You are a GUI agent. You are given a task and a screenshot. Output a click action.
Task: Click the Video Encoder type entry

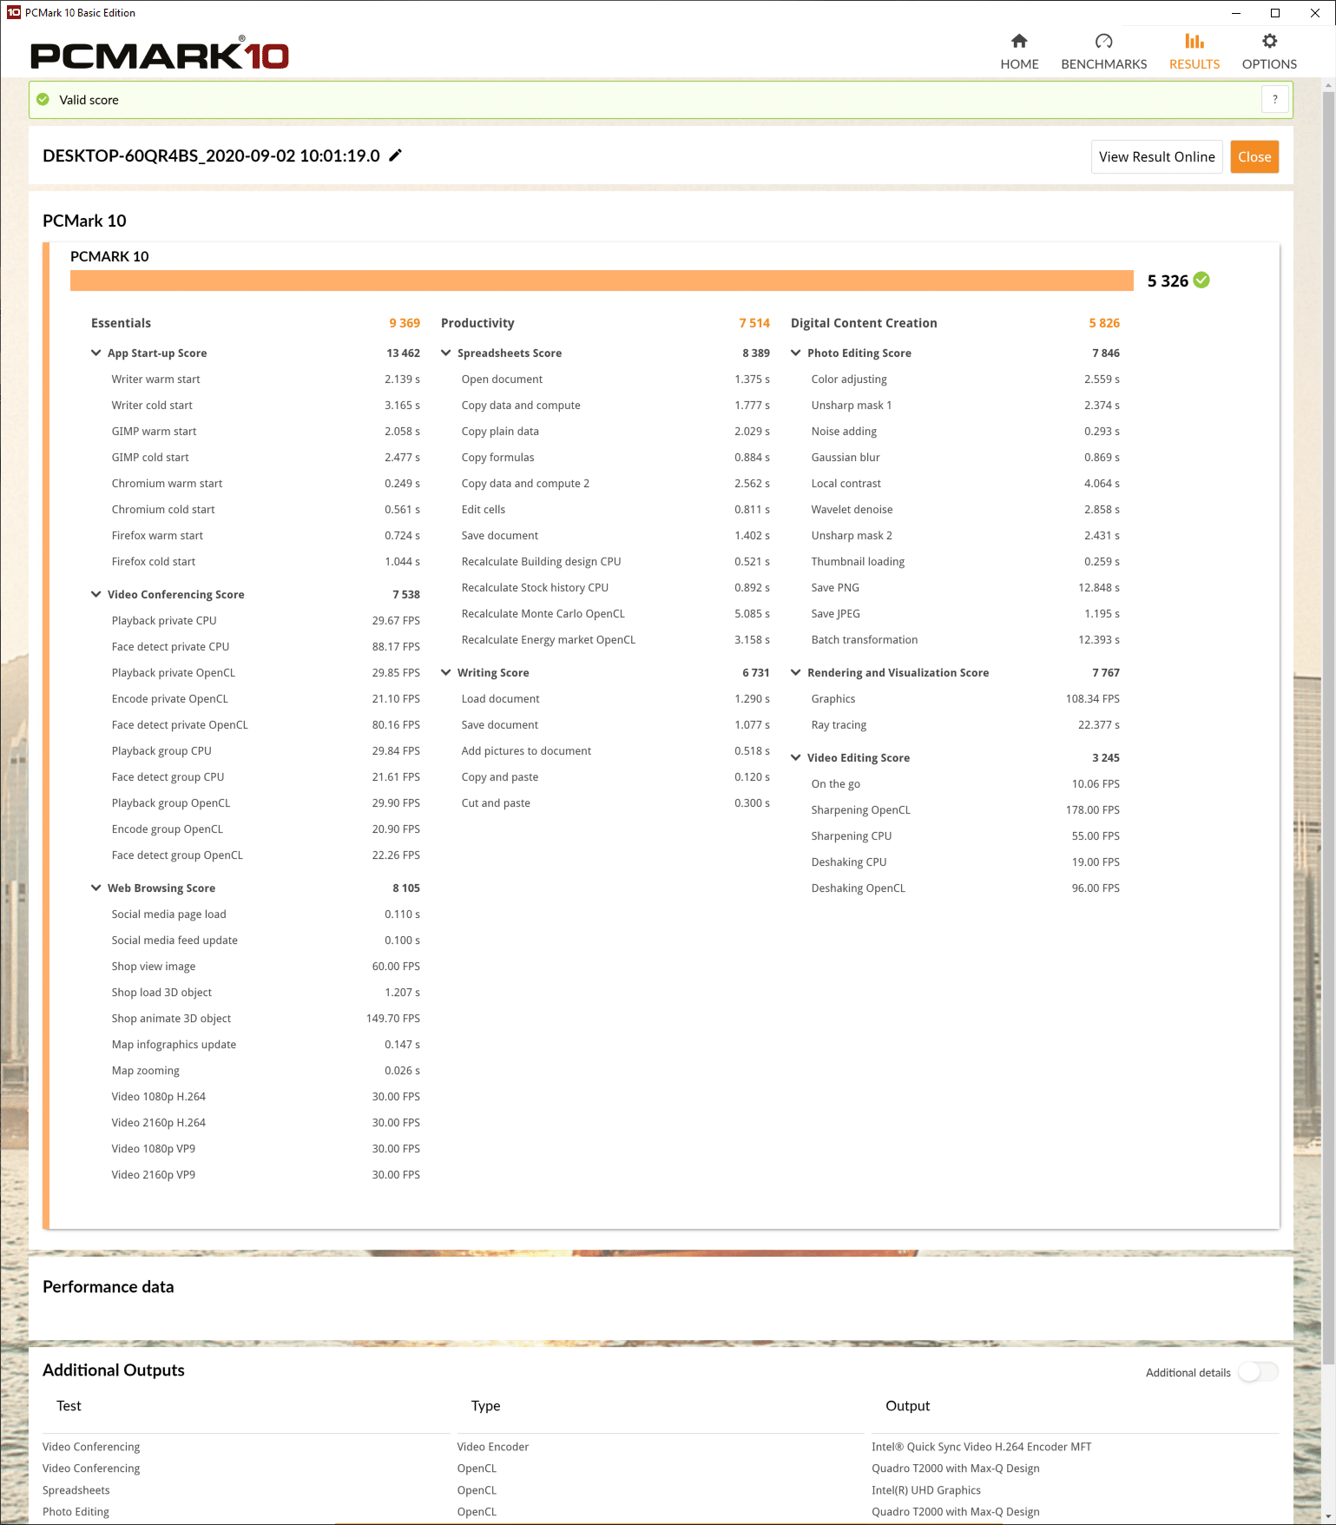tap(493, 1447)
